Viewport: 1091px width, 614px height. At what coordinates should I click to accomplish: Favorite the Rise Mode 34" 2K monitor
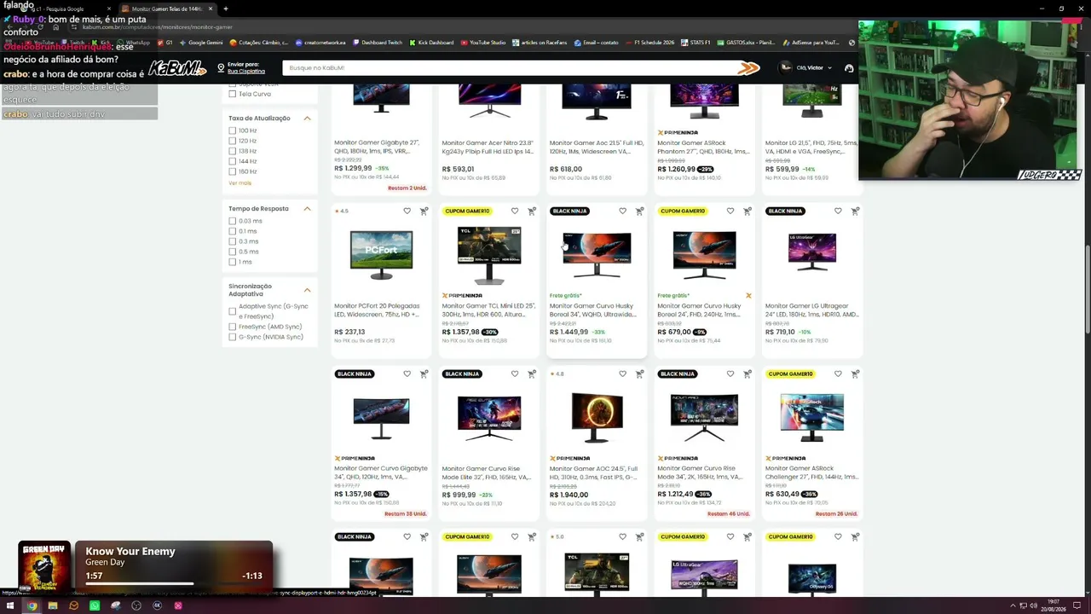click(x=730, y=374)
